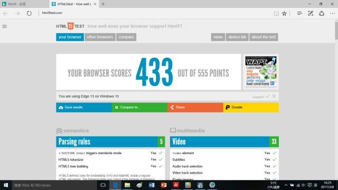Switch to the first browser tab
The height and width of the screenshot is (190, 338).
(25, 4)
